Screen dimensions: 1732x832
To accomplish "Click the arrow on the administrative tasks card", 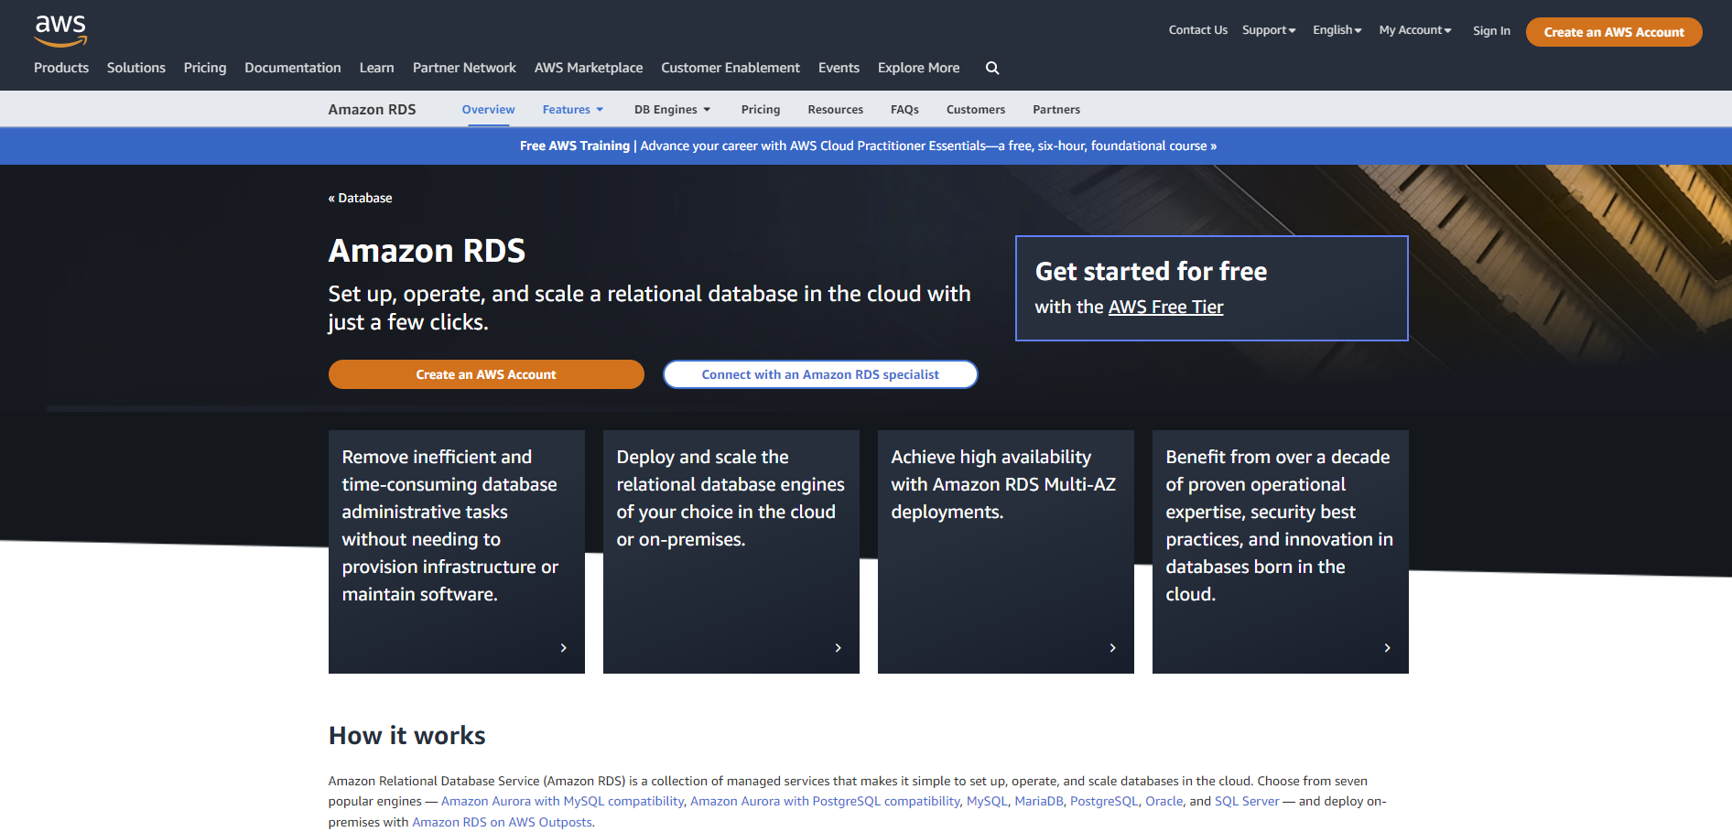I will 563,647.
